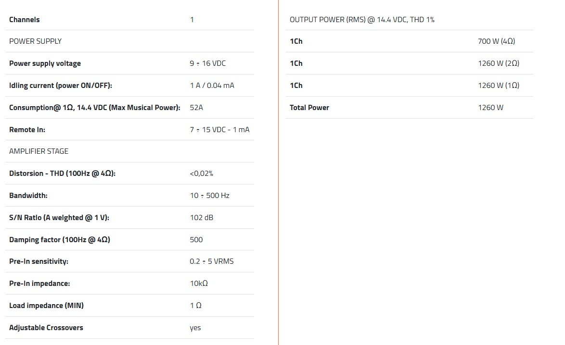This screenshot has height=345, width=565.
Task: Click the S/N Ratio label
Action: pyautogui.click(x=59, y=218)
